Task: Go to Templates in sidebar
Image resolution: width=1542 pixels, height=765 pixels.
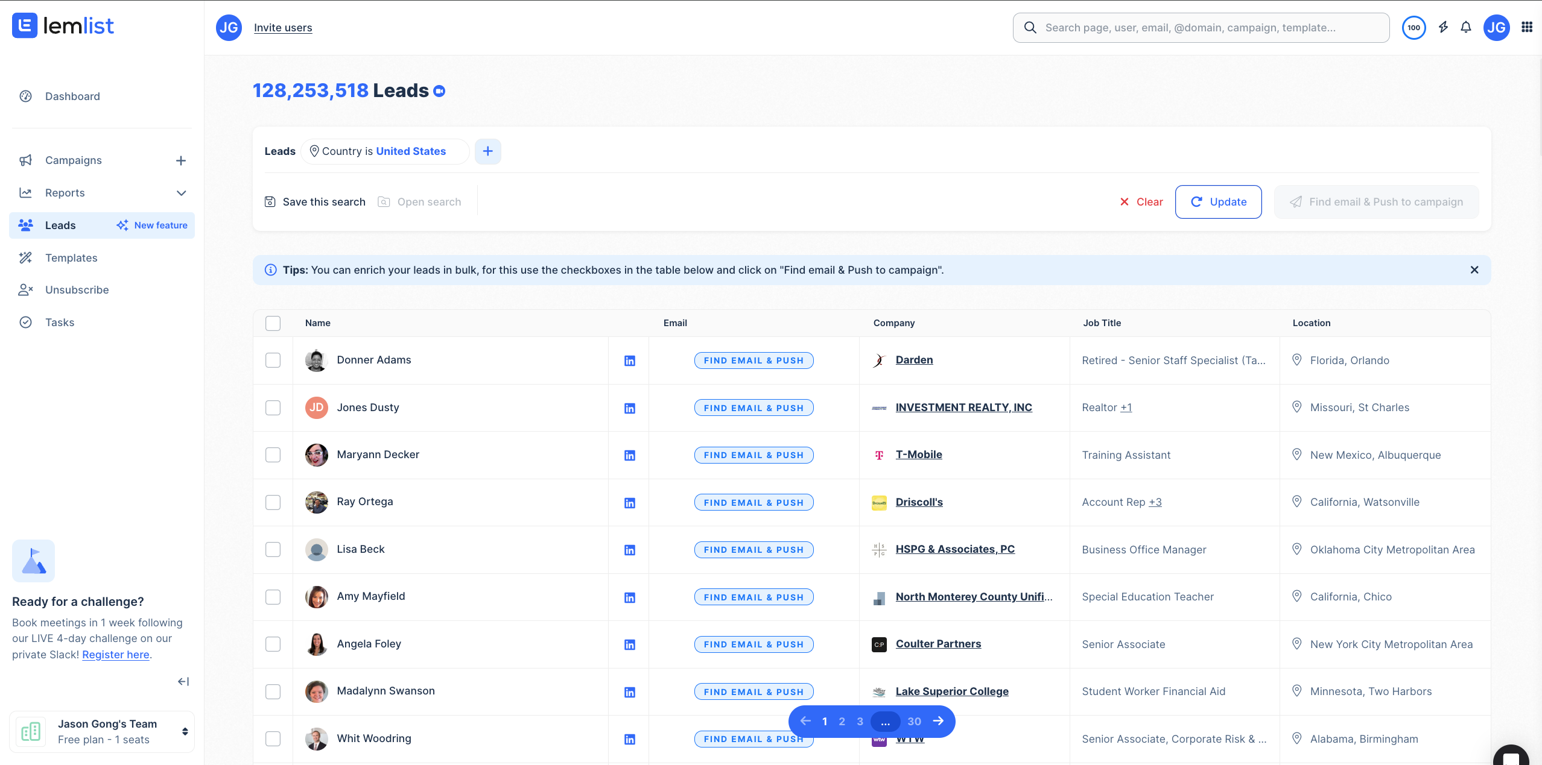Action: pos(71,258)
